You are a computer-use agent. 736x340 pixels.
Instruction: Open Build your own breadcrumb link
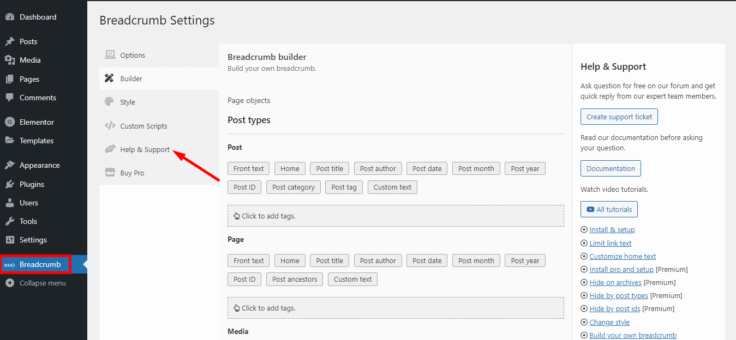[x=633, y=336]
